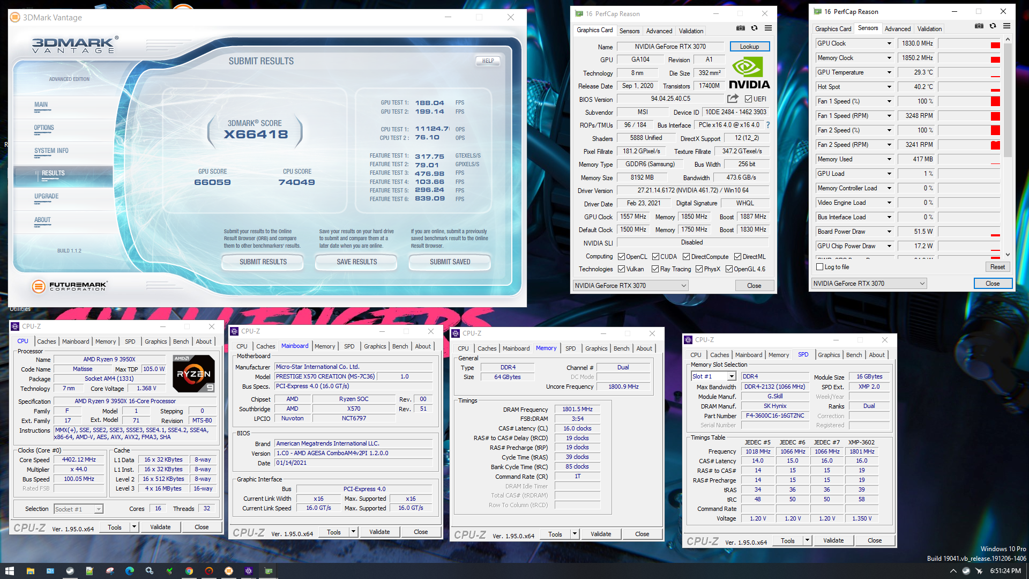Toggle the Ray Tracing checkbox
Viewport: 1029px width, 579px height.
coord(655,269)
